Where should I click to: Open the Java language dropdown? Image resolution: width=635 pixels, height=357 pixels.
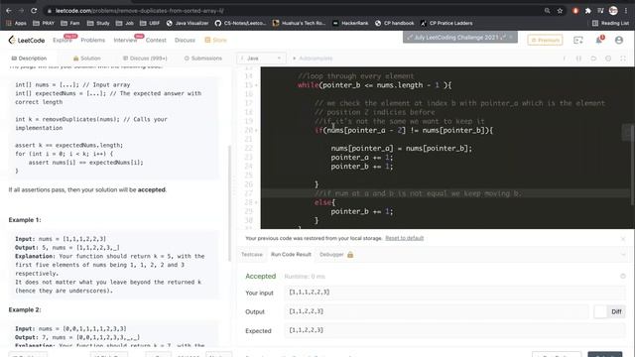[261, 59]
